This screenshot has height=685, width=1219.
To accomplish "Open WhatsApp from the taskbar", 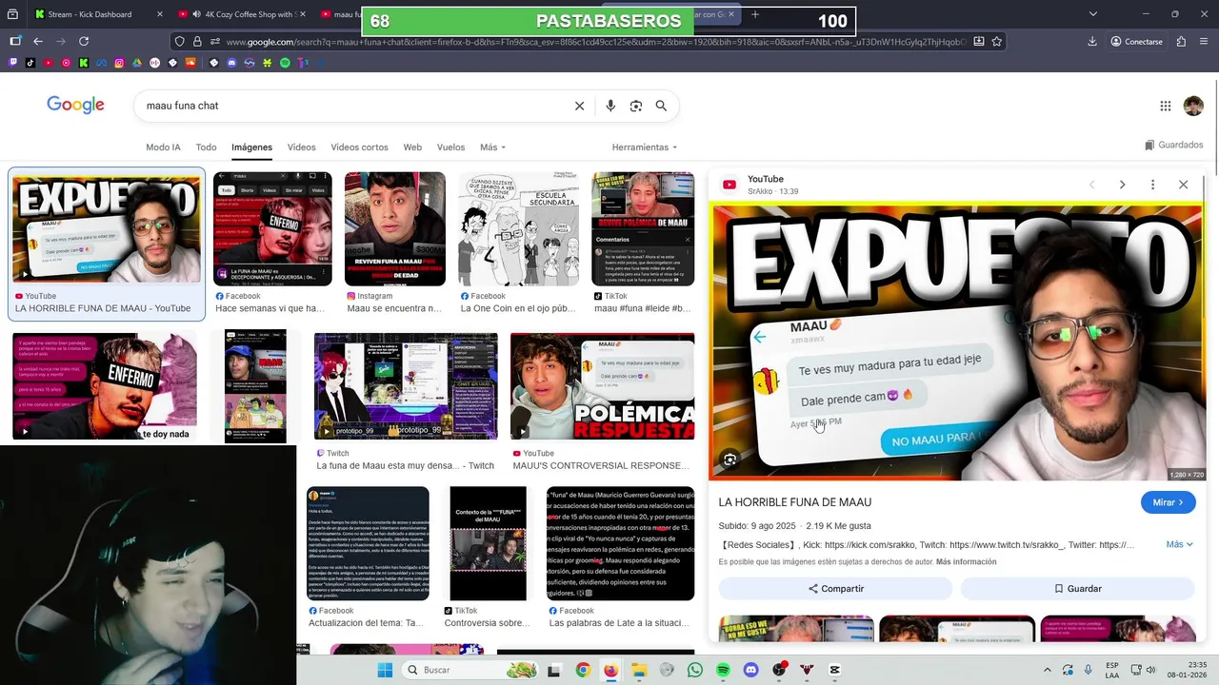I will (x=695, y=670).
